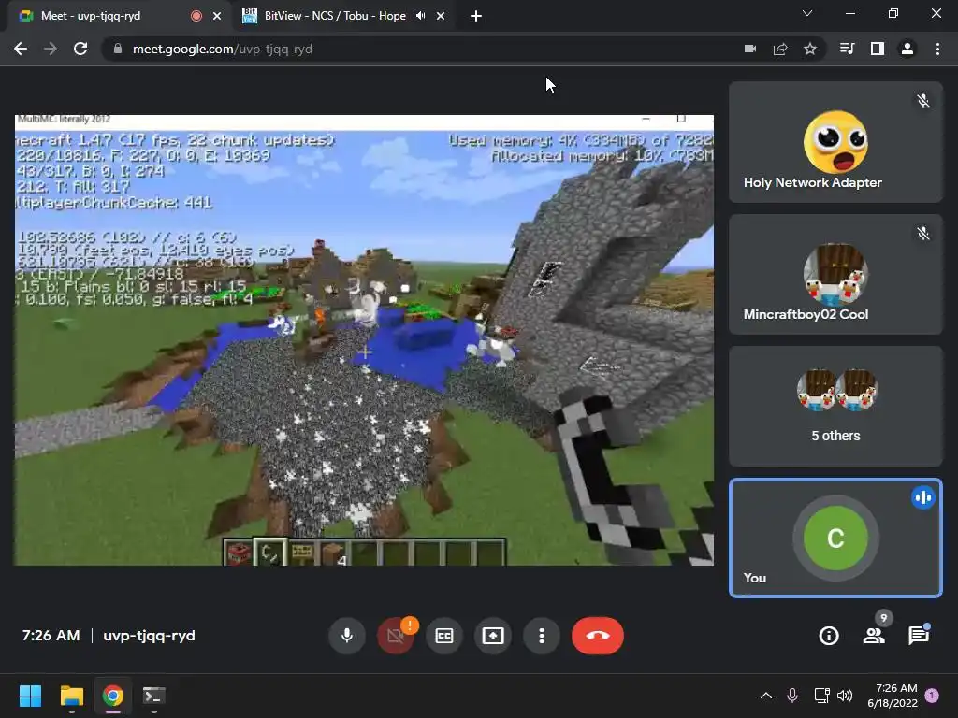
Task: Select Holy Network Adapter participant tile
Action: (x=835, y=142)
